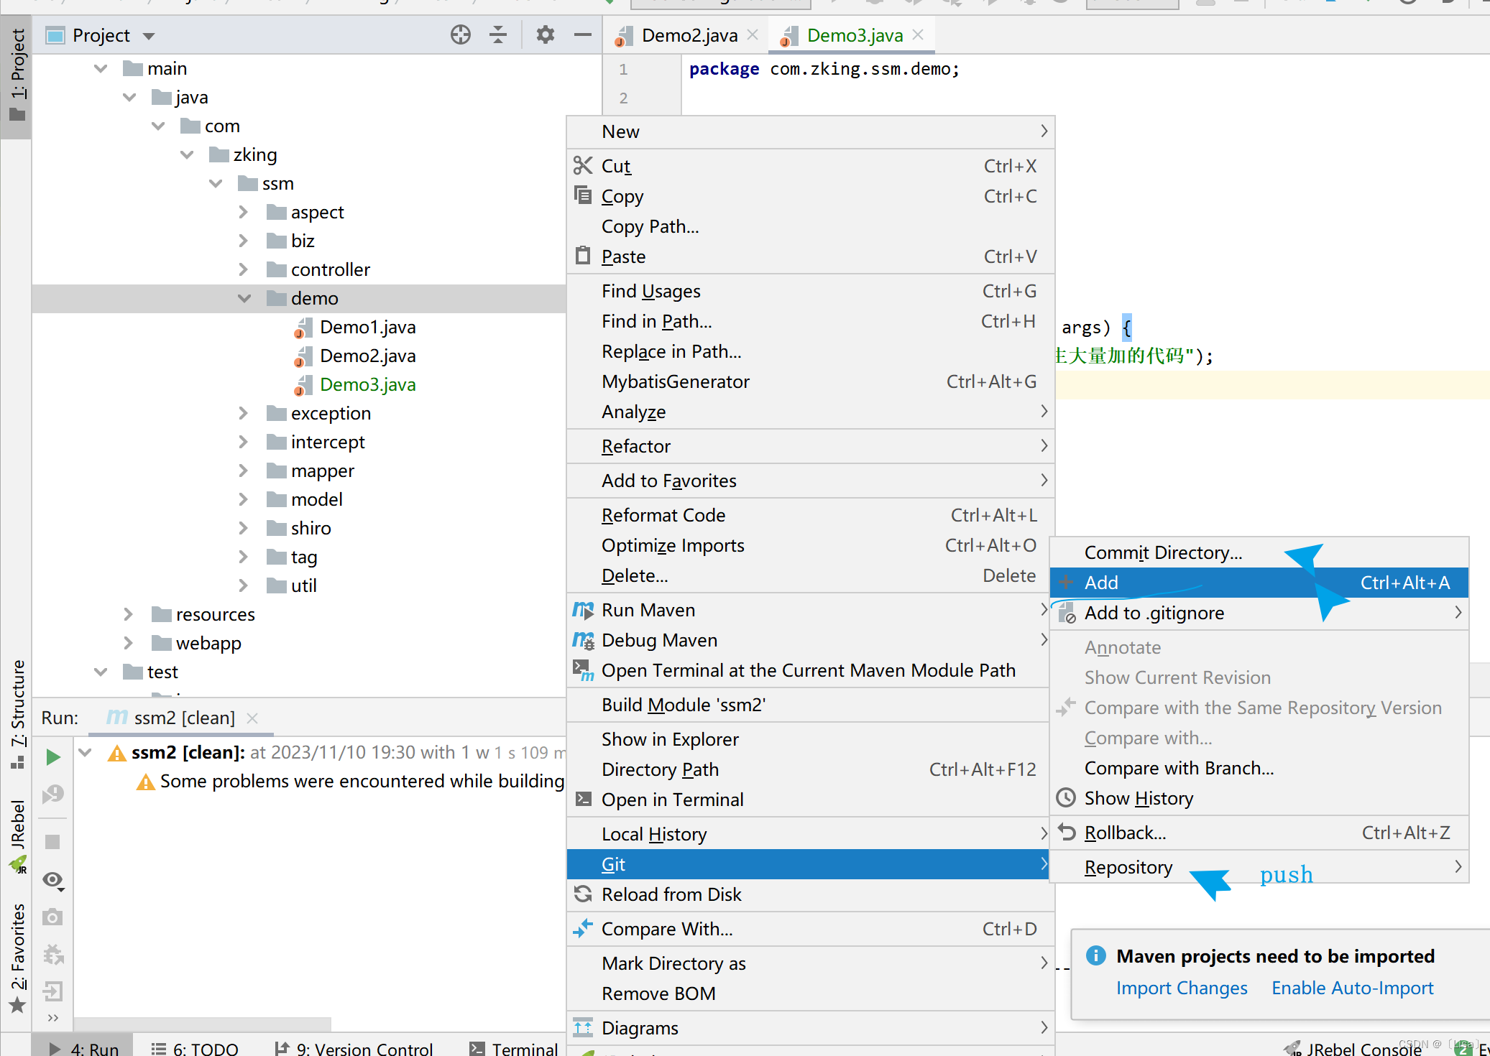Toggle the eye filter icon in Run panel
The width and height of the screenshot is (1490, 1056).
pyautogui.click(x=53, y=879)
